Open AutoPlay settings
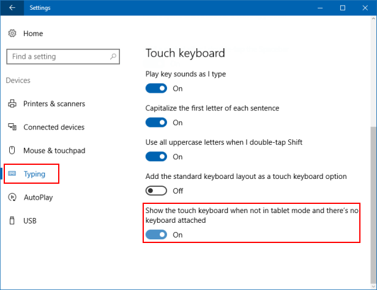Screen dimensions: 377x290 tap(38, 197)
